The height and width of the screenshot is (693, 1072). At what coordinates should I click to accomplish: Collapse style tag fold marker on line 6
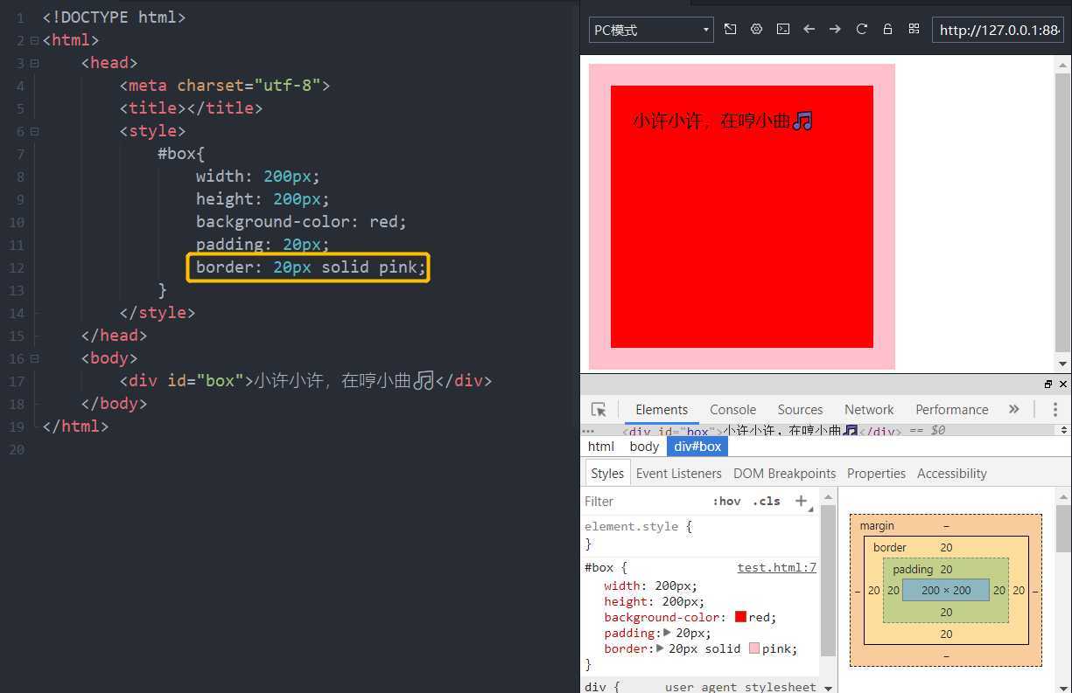click(34, 131)
